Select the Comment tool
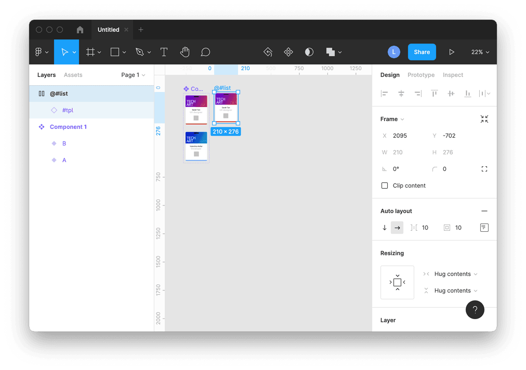The height and width of the screenshot is (370, 526). tap(205, 52)
